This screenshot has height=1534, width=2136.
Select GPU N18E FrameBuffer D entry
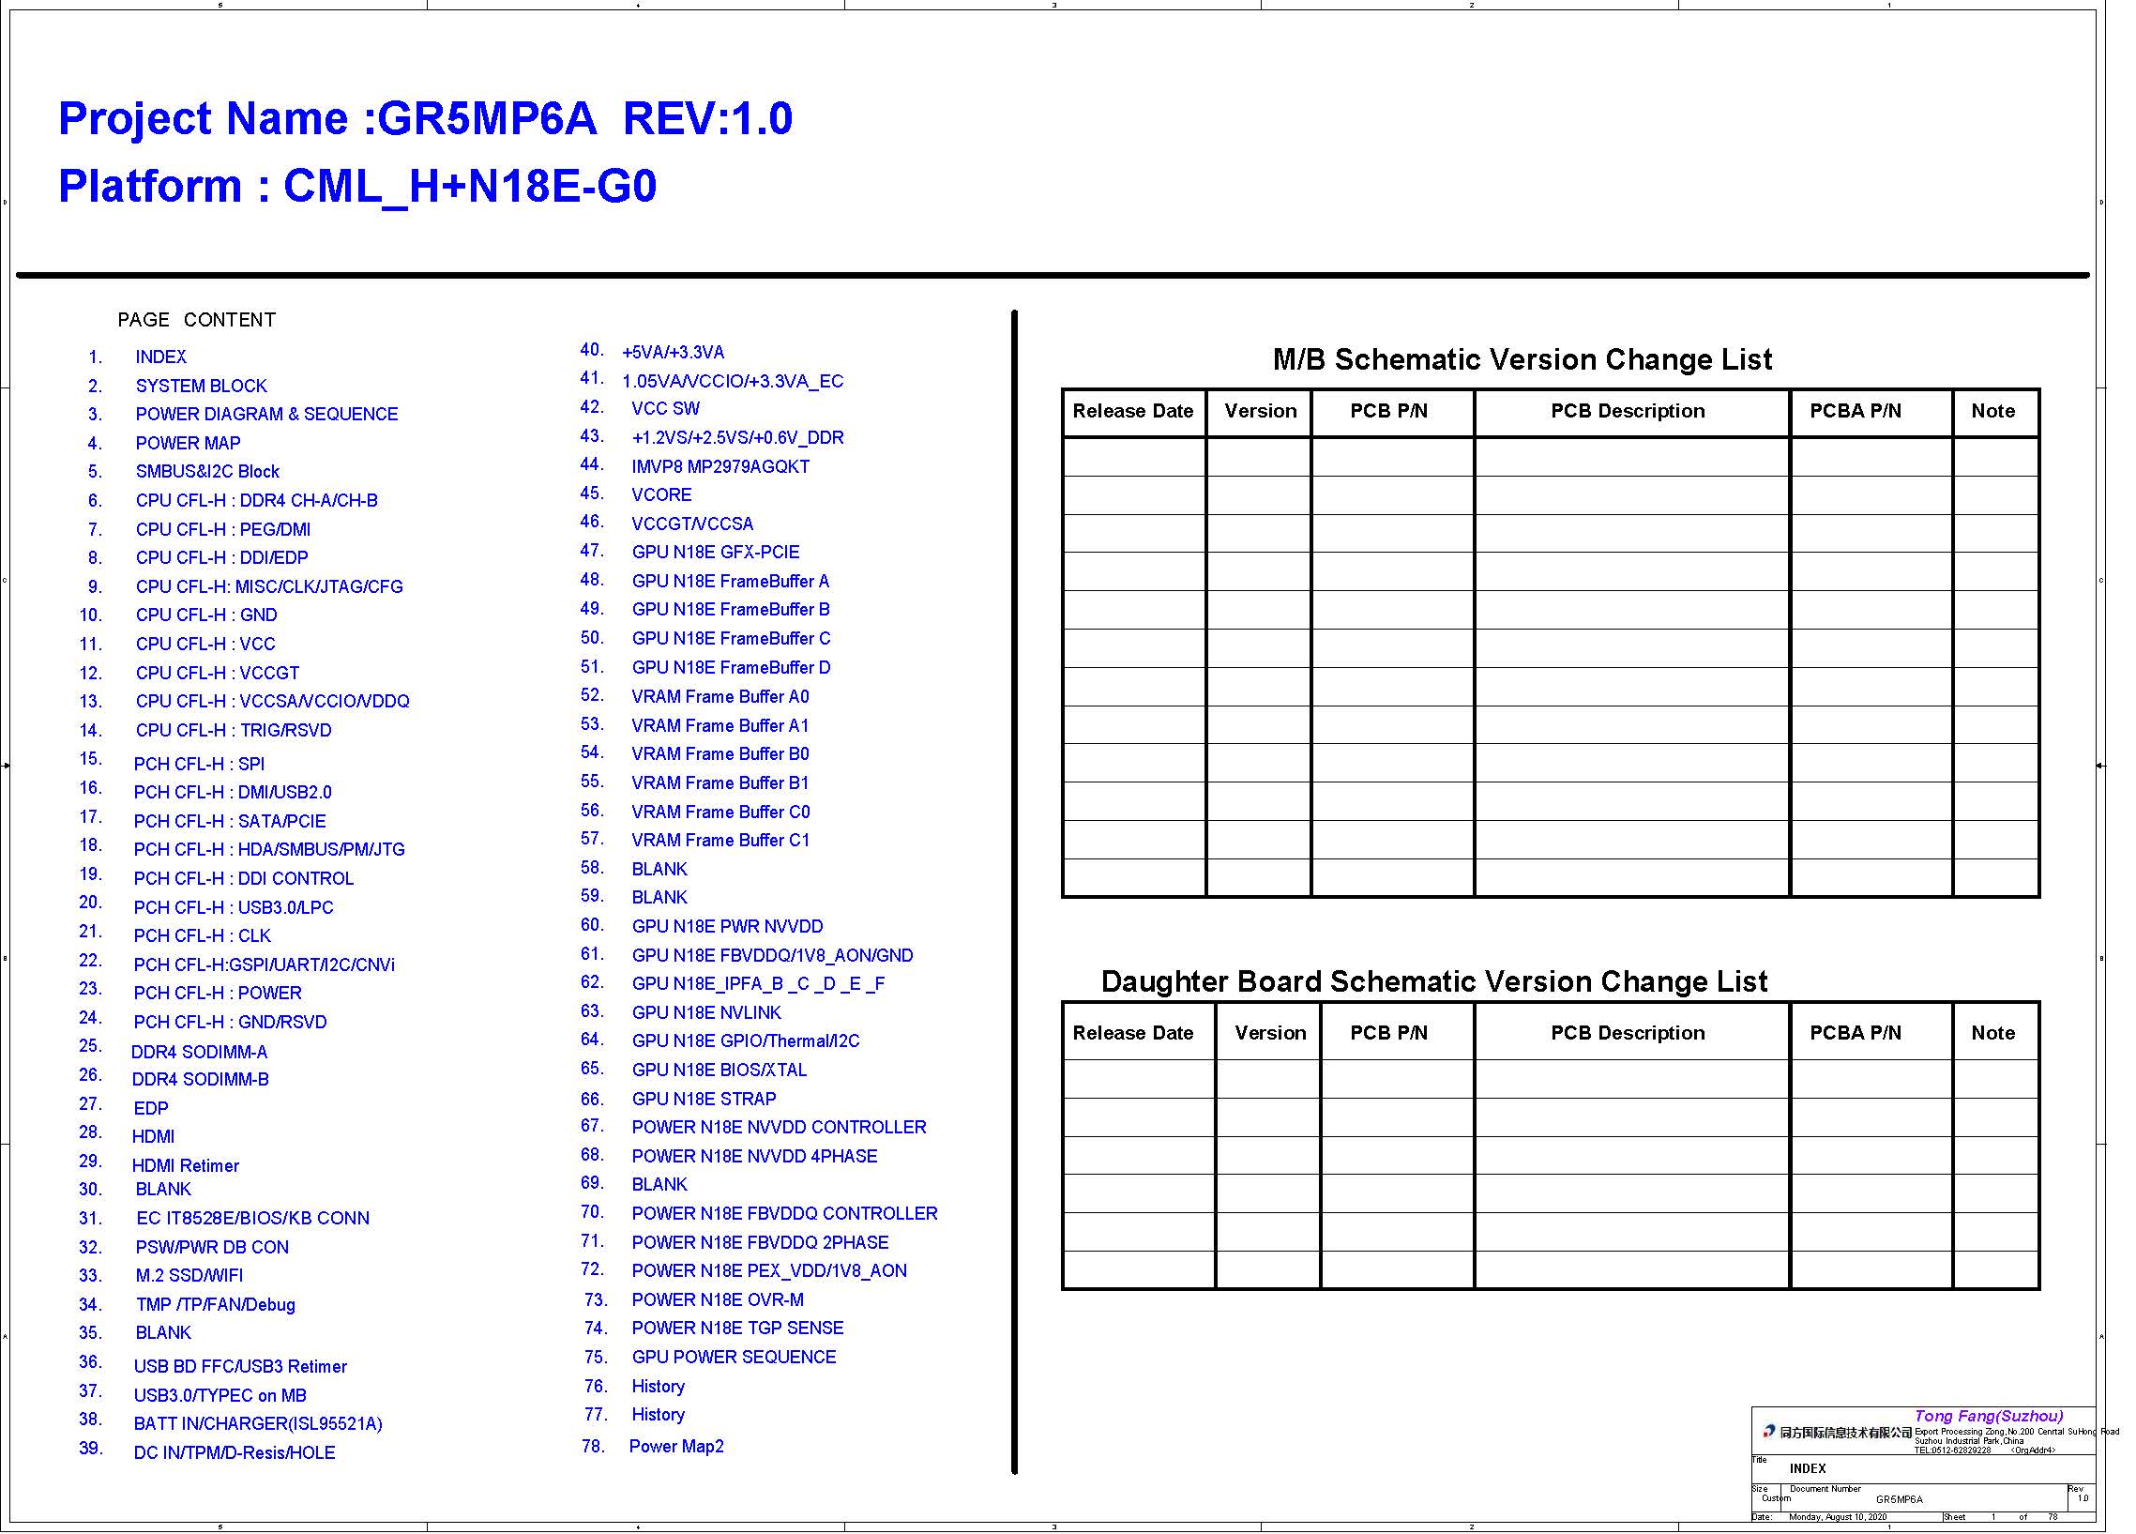[732, 670]
